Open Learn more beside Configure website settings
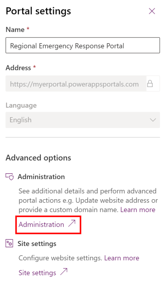 click(122, 258)
